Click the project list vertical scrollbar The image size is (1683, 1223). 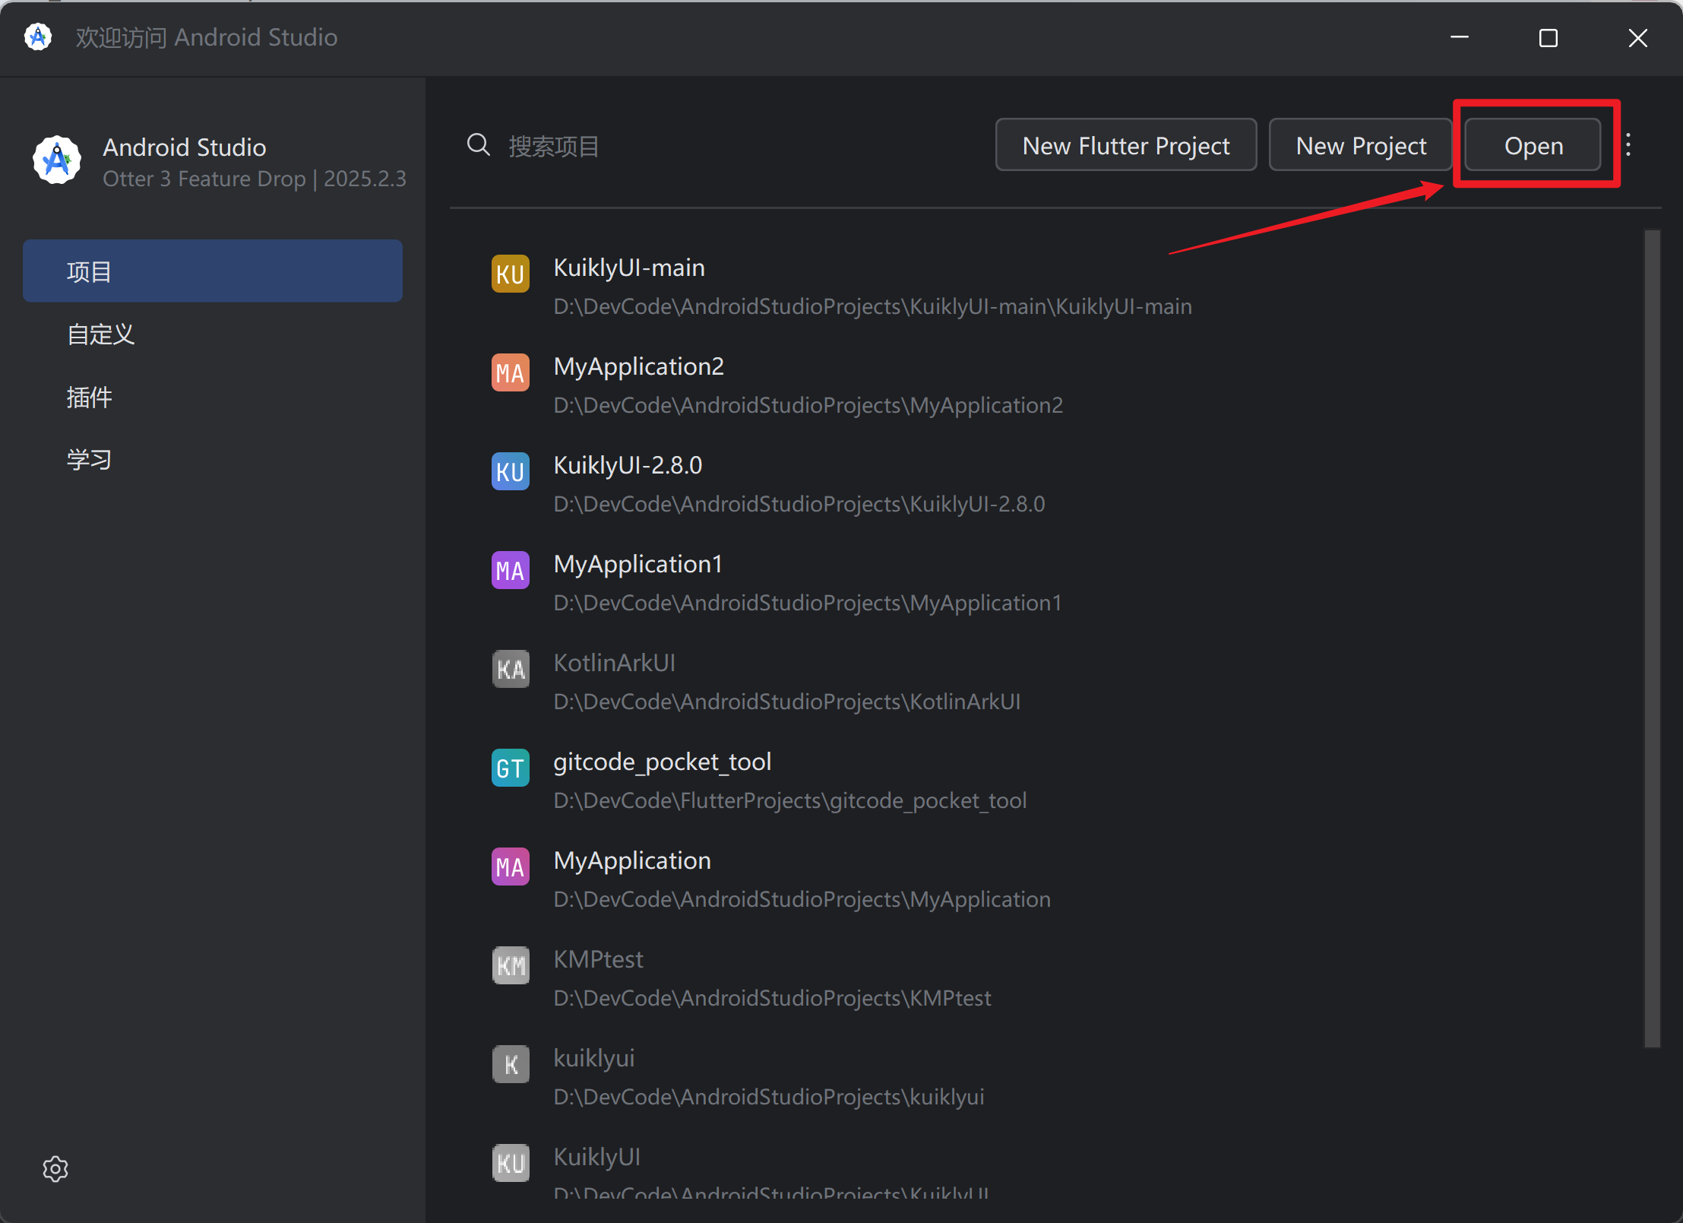pos(1652,638)
